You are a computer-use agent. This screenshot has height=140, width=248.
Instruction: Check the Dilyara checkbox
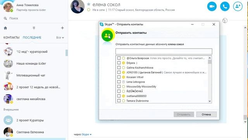tap(119, 63)
